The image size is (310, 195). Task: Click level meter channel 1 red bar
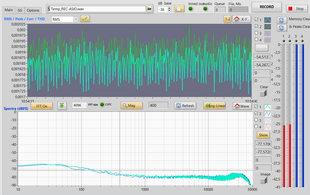[284, 156]
